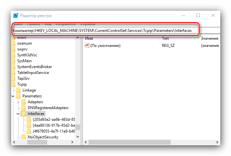
Task: Click the tree pane horizontal scrollbar thumb
Action: pyautogui.click(x=37, y=142)
